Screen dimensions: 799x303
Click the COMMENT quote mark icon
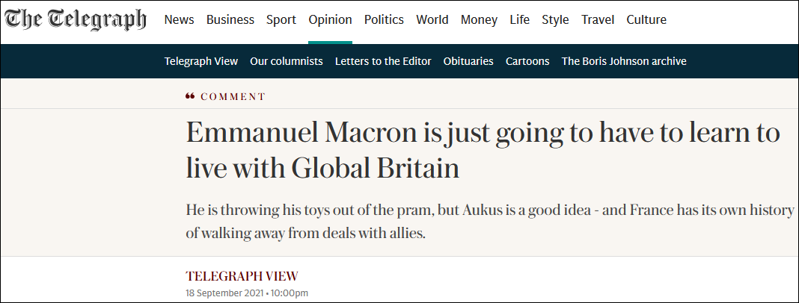coord(190,96)
